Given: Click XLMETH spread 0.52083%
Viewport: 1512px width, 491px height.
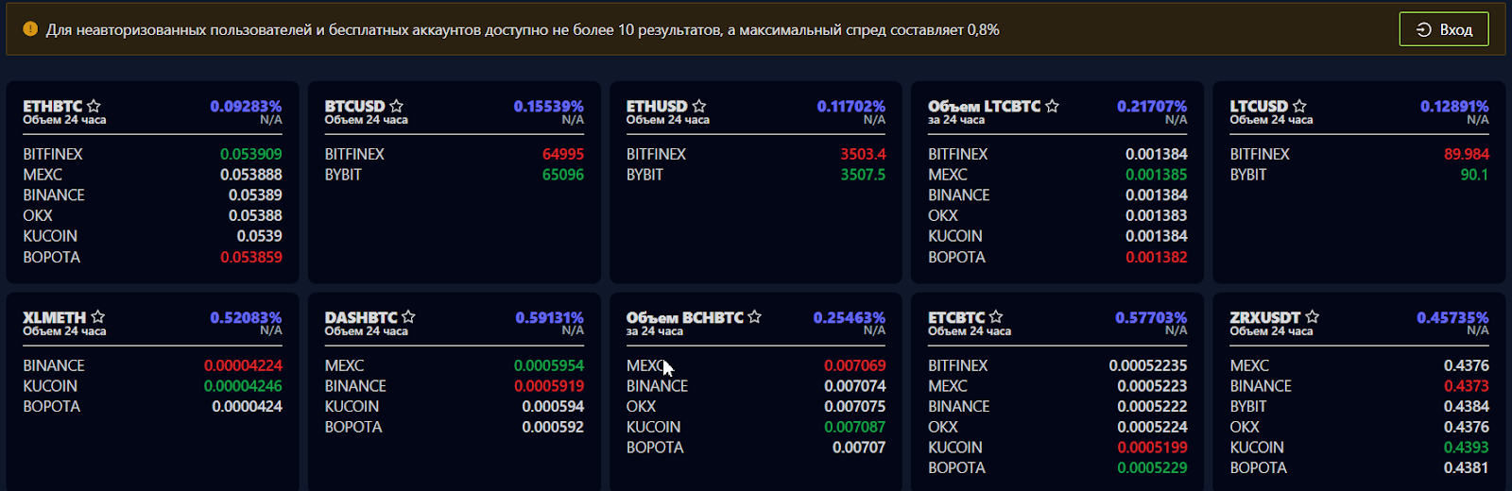Looking at the screenshot, I should [x=246, y=318].
